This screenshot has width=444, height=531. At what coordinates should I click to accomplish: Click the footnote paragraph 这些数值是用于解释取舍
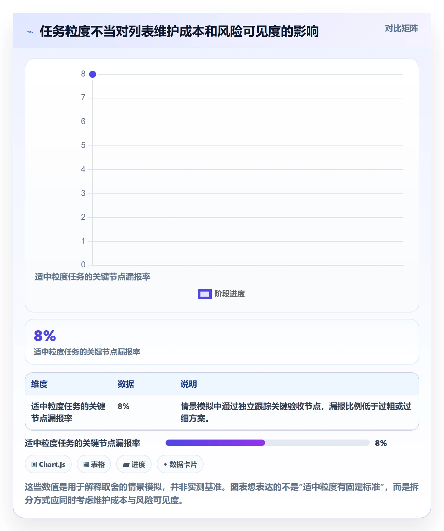[222, 494]
